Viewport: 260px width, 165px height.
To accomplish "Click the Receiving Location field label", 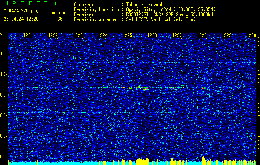I will click(x=96, y=9).
